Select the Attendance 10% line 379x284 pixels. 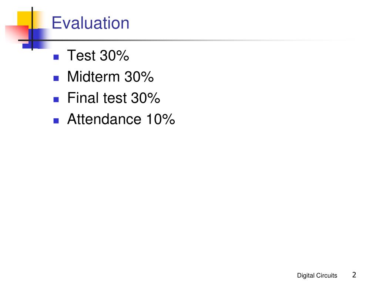pos(121,119)
